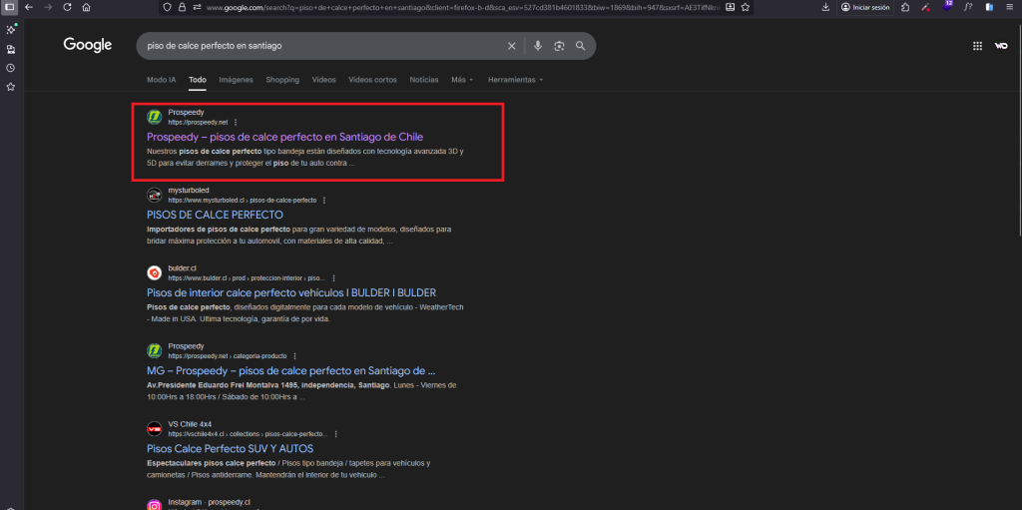Click the https://prospeedy.net URL text
This screenshot has width=1022, height=510.
199,122
